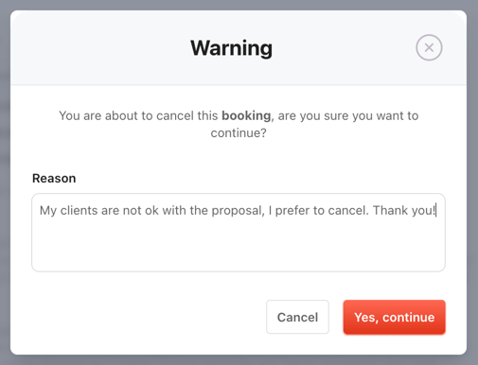Click the Warning heading text
This screenshot has width=478, height=365.
[x=231, y=48]
